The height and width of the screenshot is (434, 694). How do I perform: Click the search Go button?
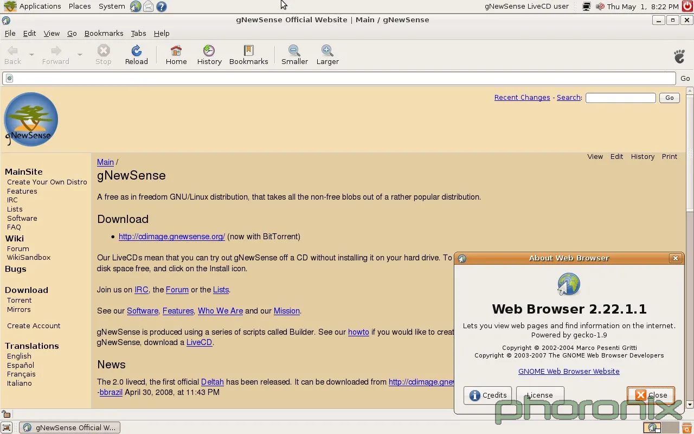pos(669,98)
